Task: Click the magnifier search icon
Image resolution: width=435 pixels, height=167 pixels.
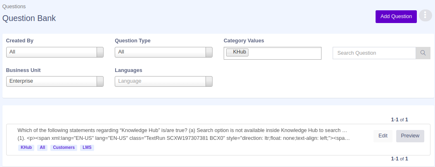Action: 423,53
